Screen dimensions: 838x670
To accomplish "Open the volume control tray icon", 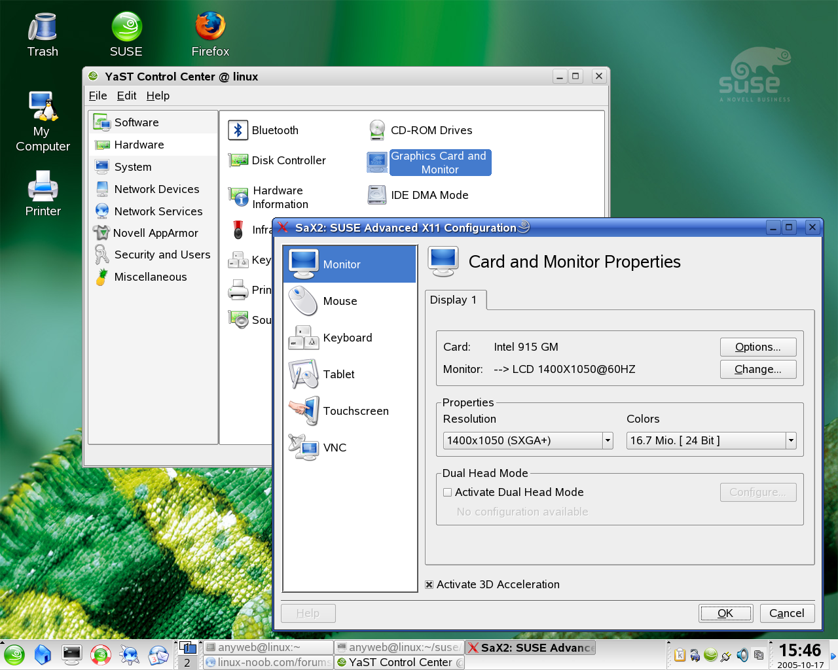I will point(742,655).
